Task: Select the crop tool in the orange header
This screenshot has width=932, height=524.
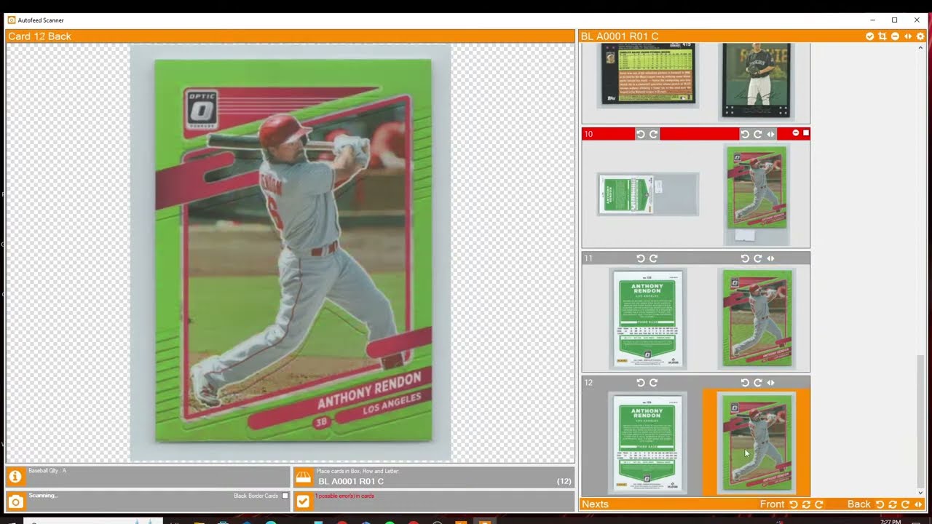Action: pyautogui.click(x=882, y=36)
